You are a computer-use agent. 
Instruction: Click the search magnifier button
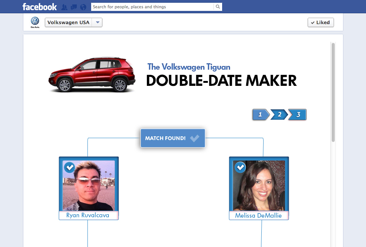pyautogui.click(x=218, y=7)
